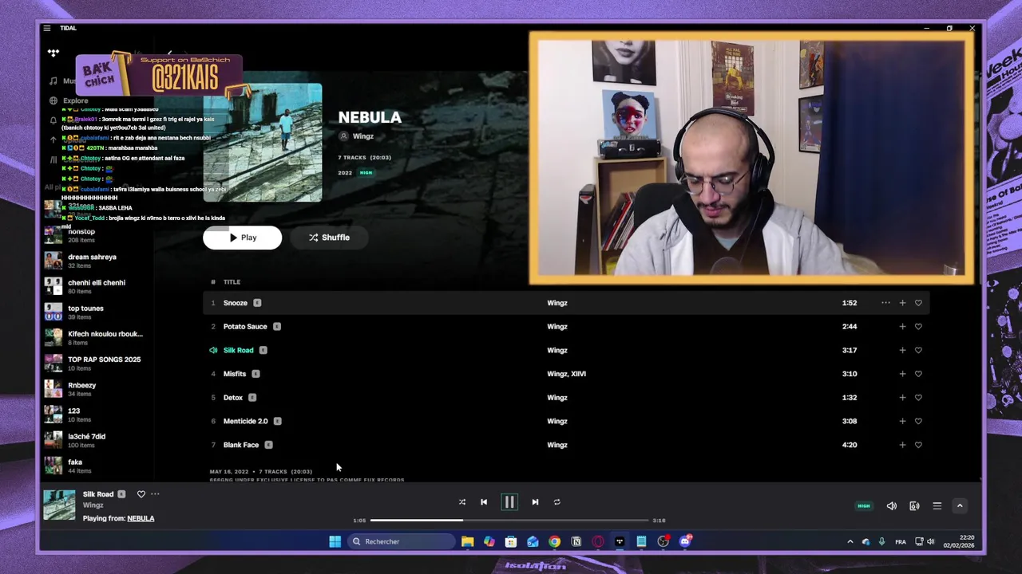Add Blank Face to a playlist
The width and height of the screenshot is (1022, 574).
pyautogui.click(x=902, y=445)
